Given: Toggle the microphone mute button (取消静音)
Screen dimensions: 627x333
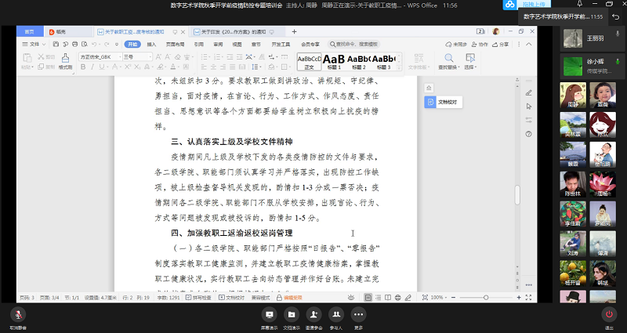Looking at the screenshot, I should coord(18,315).
